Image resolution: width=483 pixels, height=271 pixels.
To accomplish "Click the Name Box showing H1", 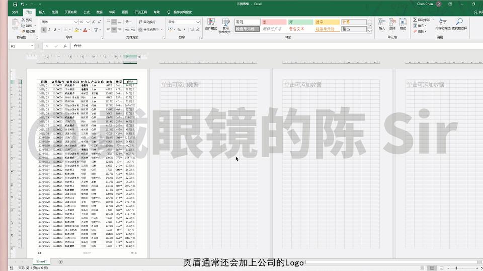I will tap(22, 46).
